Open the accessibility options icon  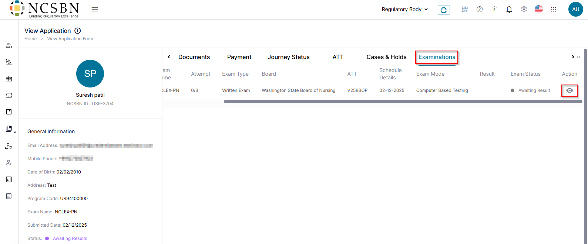(494, 9)
